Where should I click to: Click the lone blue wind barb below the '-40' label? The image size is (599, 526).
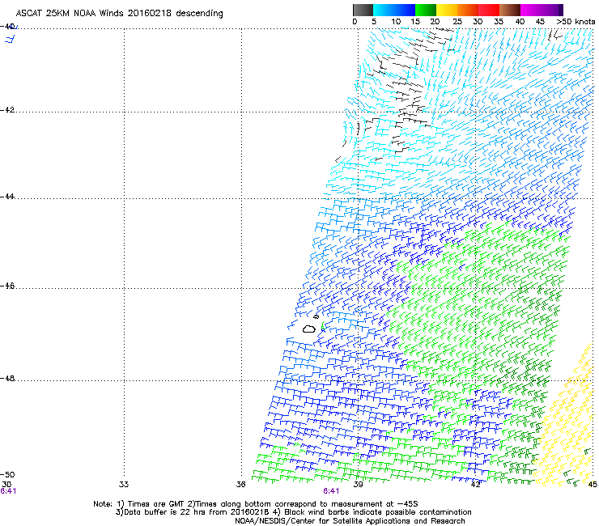pyautogui.click(x=10, y=39)
